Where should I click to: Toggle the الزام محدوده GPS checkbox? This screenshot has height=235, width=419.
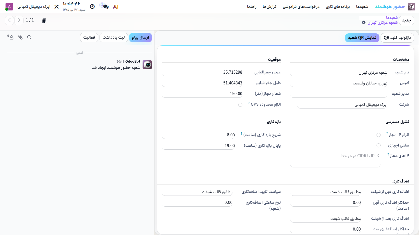click(240, 105)
